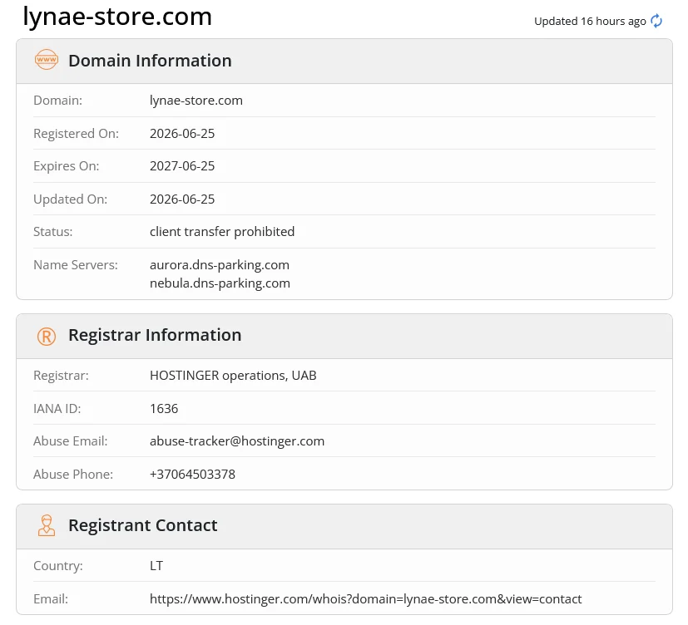This screenshot has height=625, width=688.
Task: Click the Country value LT
Action: coord(156,566)
